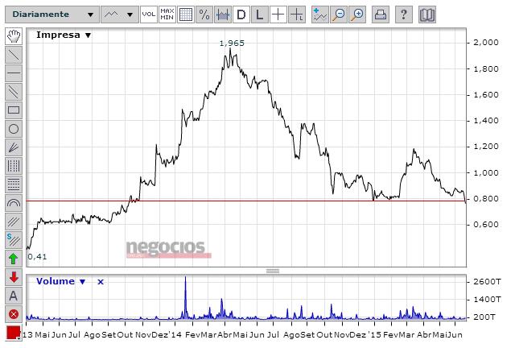Remove the Volume panel with x

(x=101, y=282)
